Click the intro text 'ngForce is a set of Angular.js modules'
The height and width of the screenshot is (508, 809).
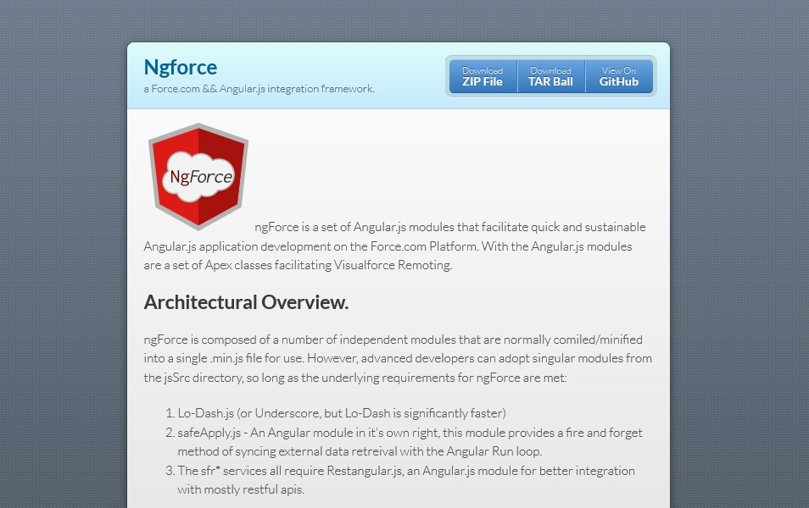394,246
